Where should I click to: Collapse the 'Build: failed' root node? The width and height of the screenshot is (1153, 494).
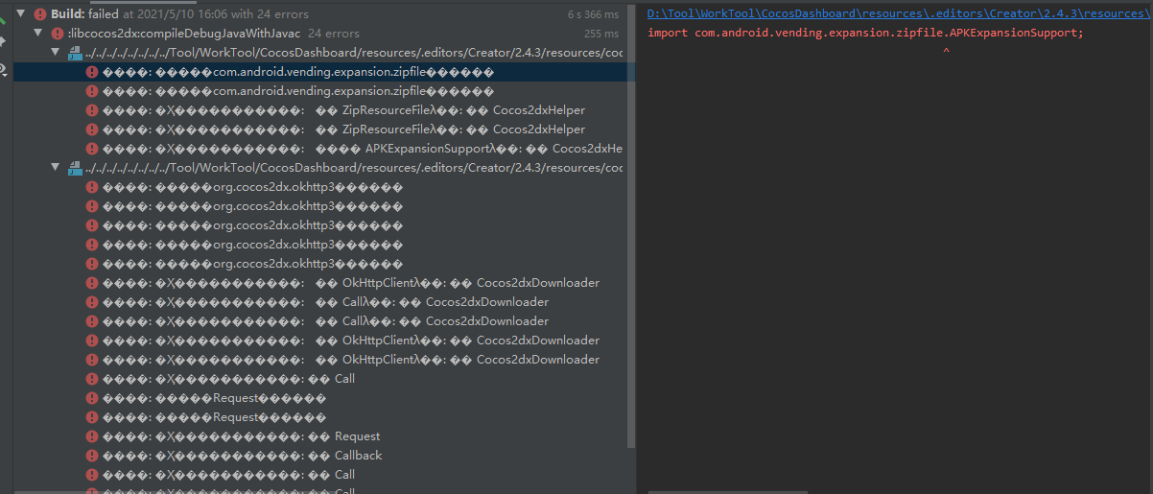[21, 14]
